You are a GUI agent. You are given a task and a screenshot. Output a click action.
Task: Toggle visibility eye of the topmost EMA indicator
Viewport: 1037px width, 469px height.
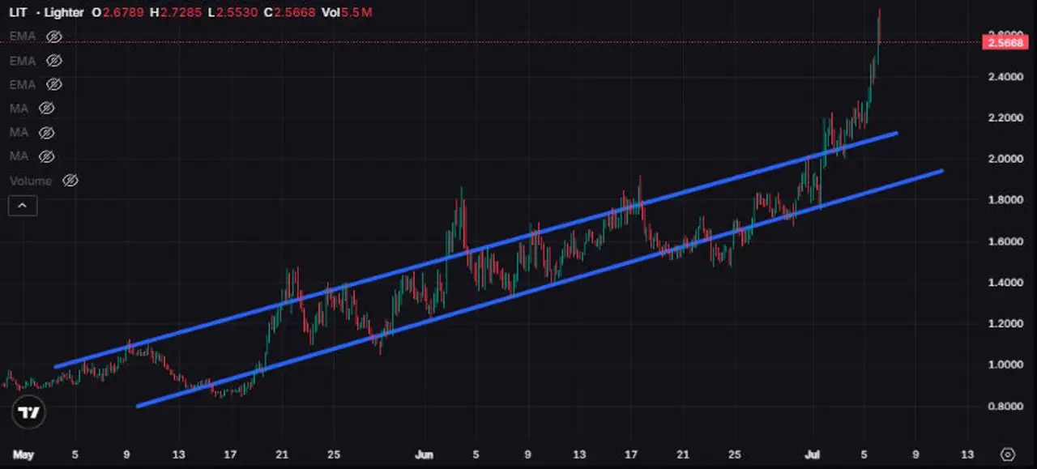coord(54,36)
